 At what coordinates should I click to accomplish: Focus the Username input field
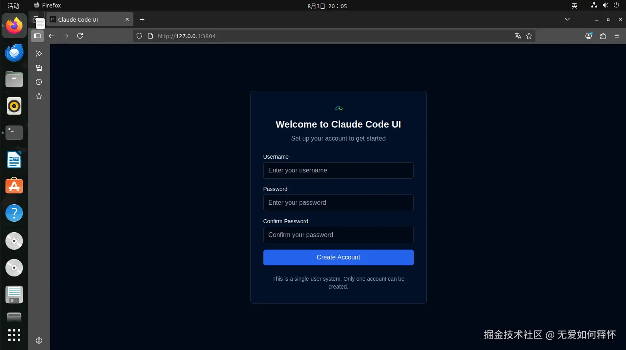338,170
